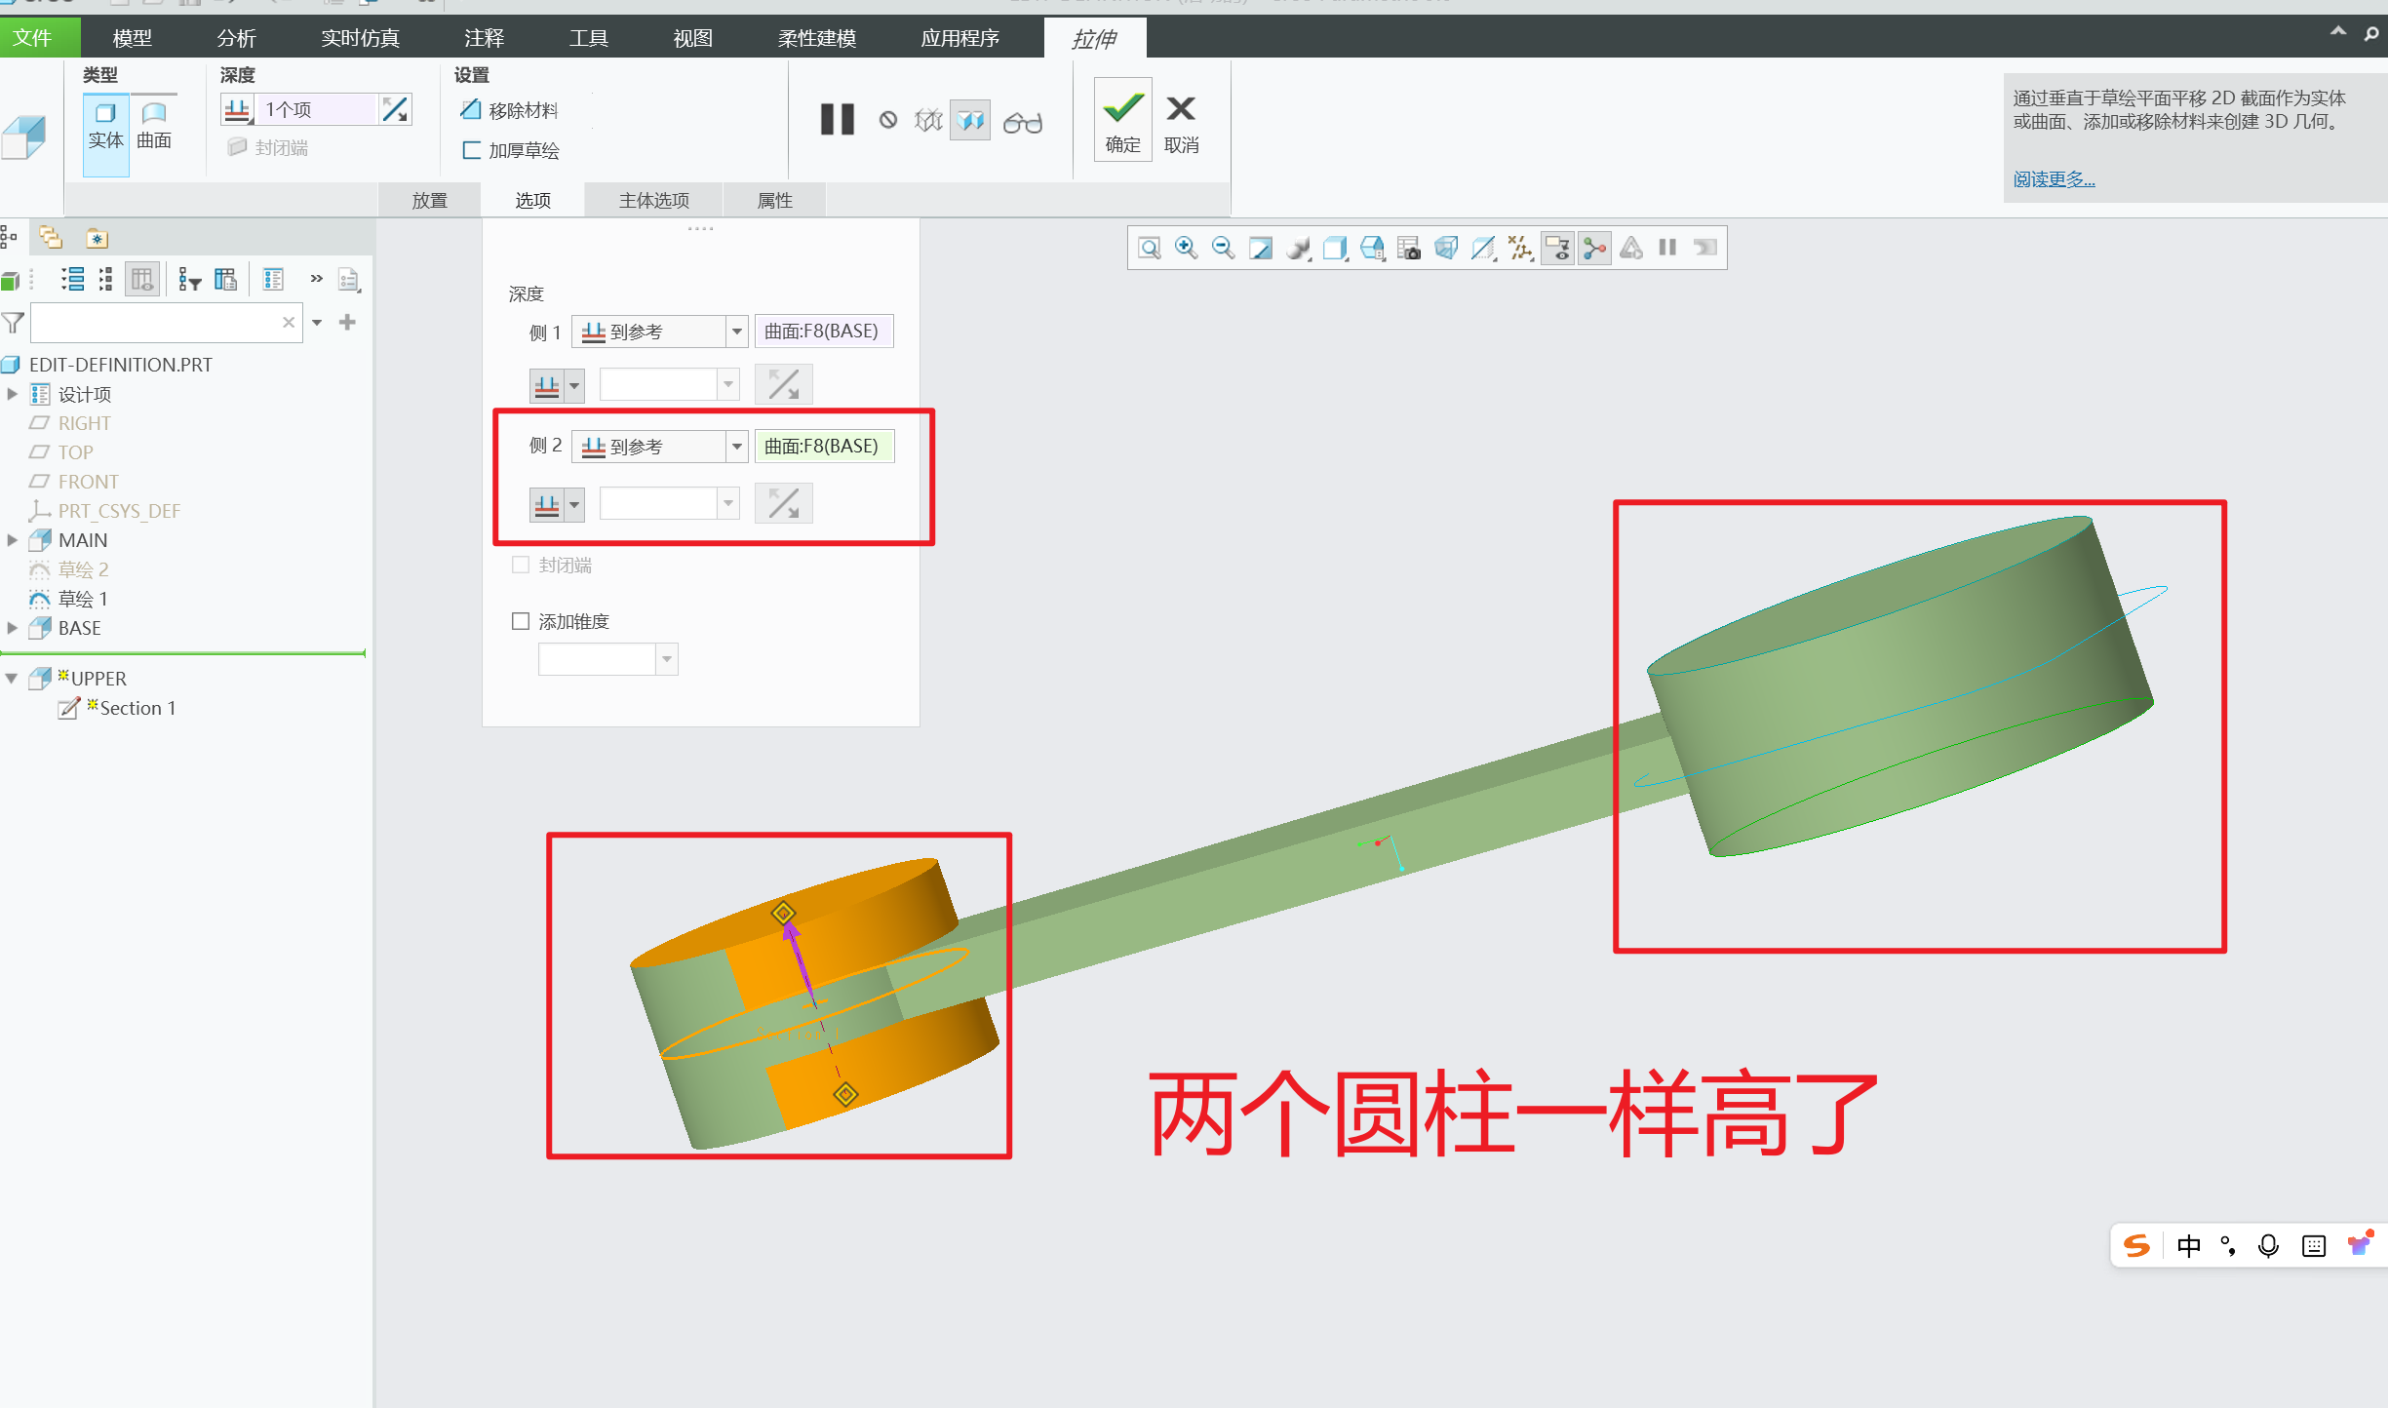Viewport: 2388px width, 1408px height.
Task: Select the 曲面 surface type icon
Action: tap(154, 126)
